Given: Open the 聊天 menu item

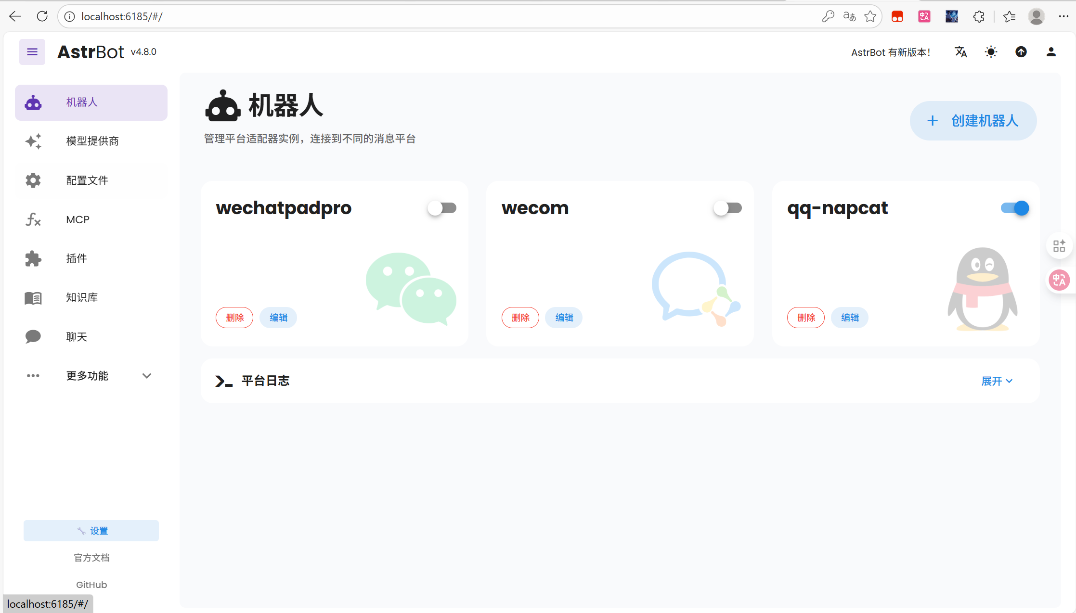Looking at the screenshot, I should [91, 337].
